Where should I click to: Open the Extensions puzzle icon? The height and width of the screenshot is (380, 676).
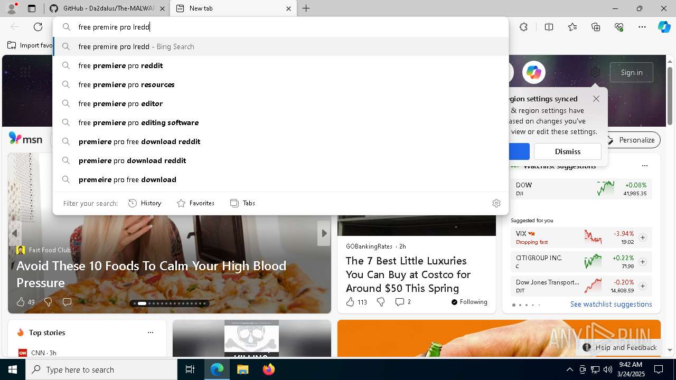523,27
